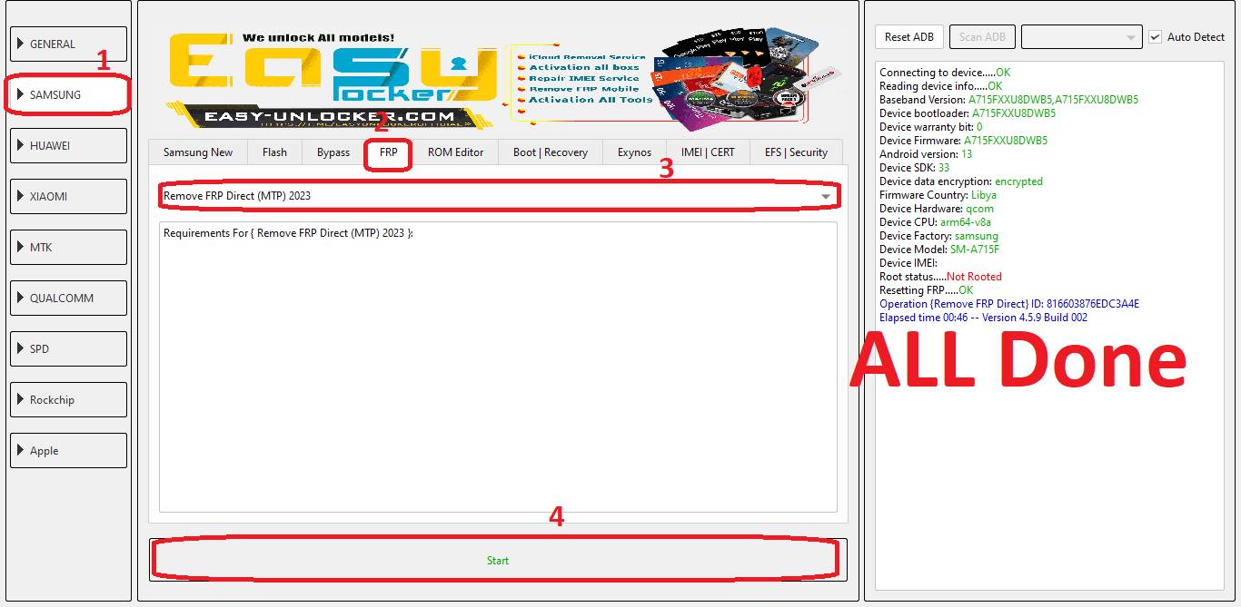Toggle the Auto Detect checkbox

1156,37
